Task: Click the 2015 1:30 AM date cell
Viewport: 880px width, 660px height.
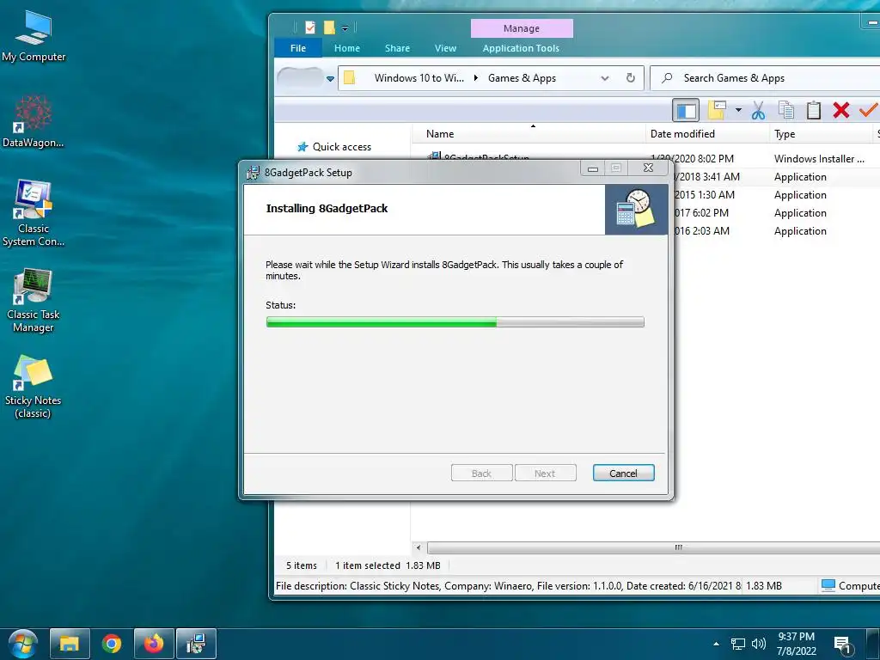Action: pos(705,195)
